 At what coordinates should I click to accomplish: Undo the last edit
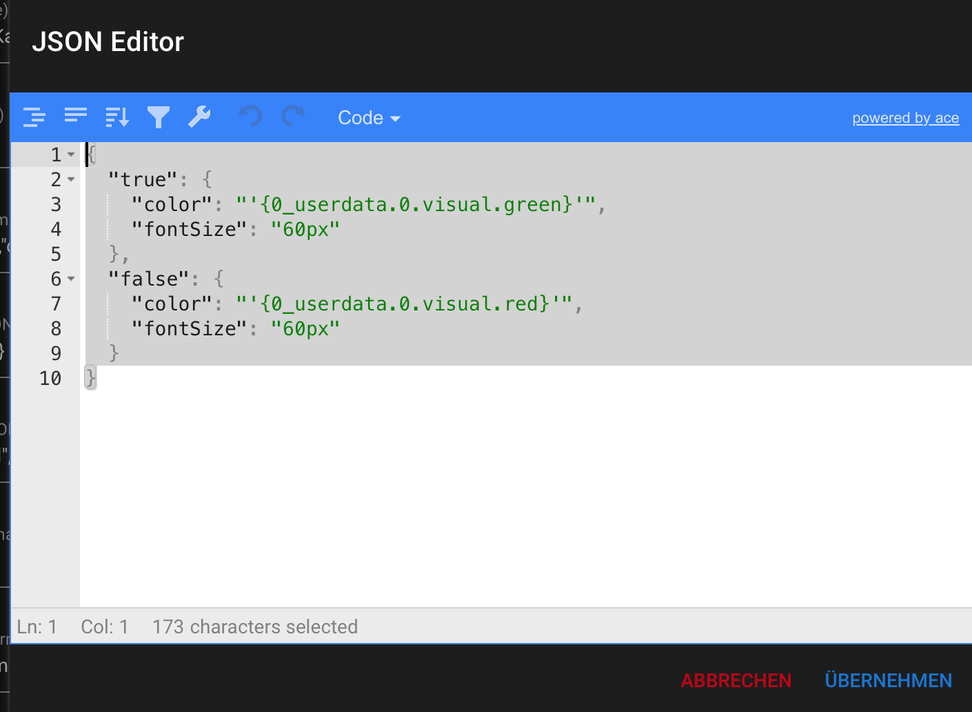[x=250, y=117]
